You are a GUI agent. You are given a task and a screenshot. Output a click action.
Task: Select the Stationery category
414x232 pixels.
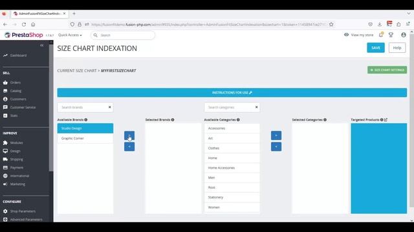pyautogui.click(x=232, y=197)
